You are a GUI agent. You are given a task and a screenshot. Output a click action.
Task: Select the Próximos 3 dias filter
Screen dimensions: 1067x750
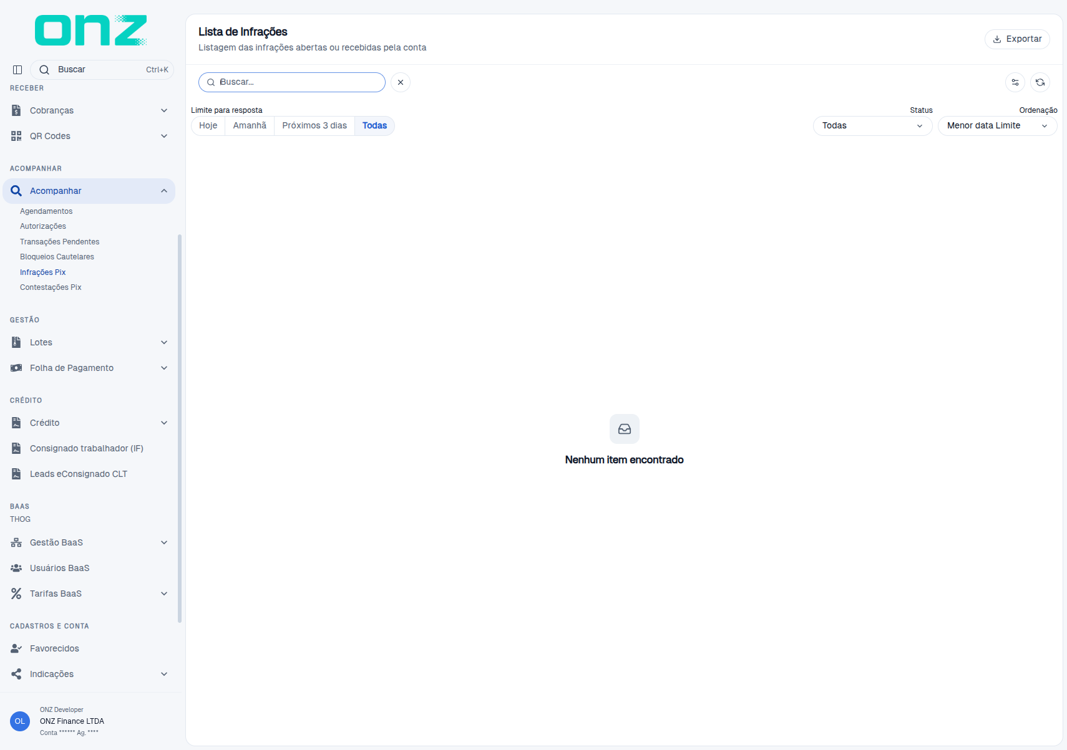coord(314,126)
